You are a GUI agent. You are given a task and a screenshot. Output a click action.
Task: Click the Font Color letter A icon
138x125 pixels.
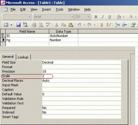click(x=131, y=17)
